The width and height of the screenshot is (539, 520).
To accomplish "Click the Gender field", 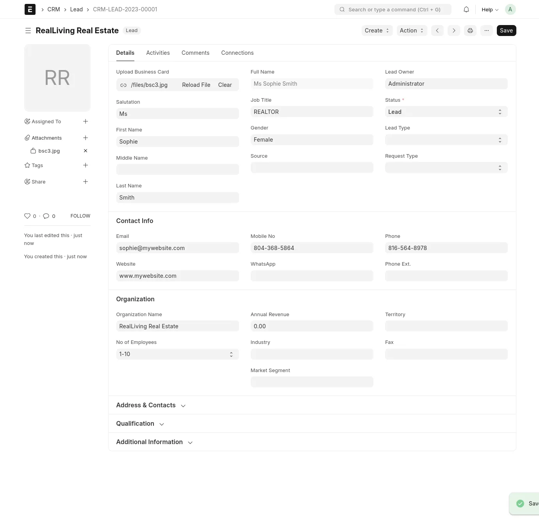I will [x=312, y=140].
